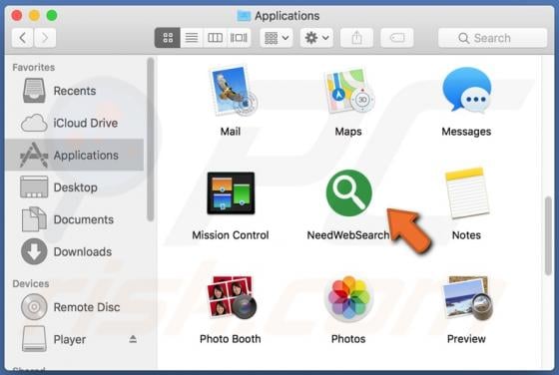Image resolution: width=559 pixels, height=375 pixels.
Task: Click the Photo Booth name label
Action: (x=231, y=339)
